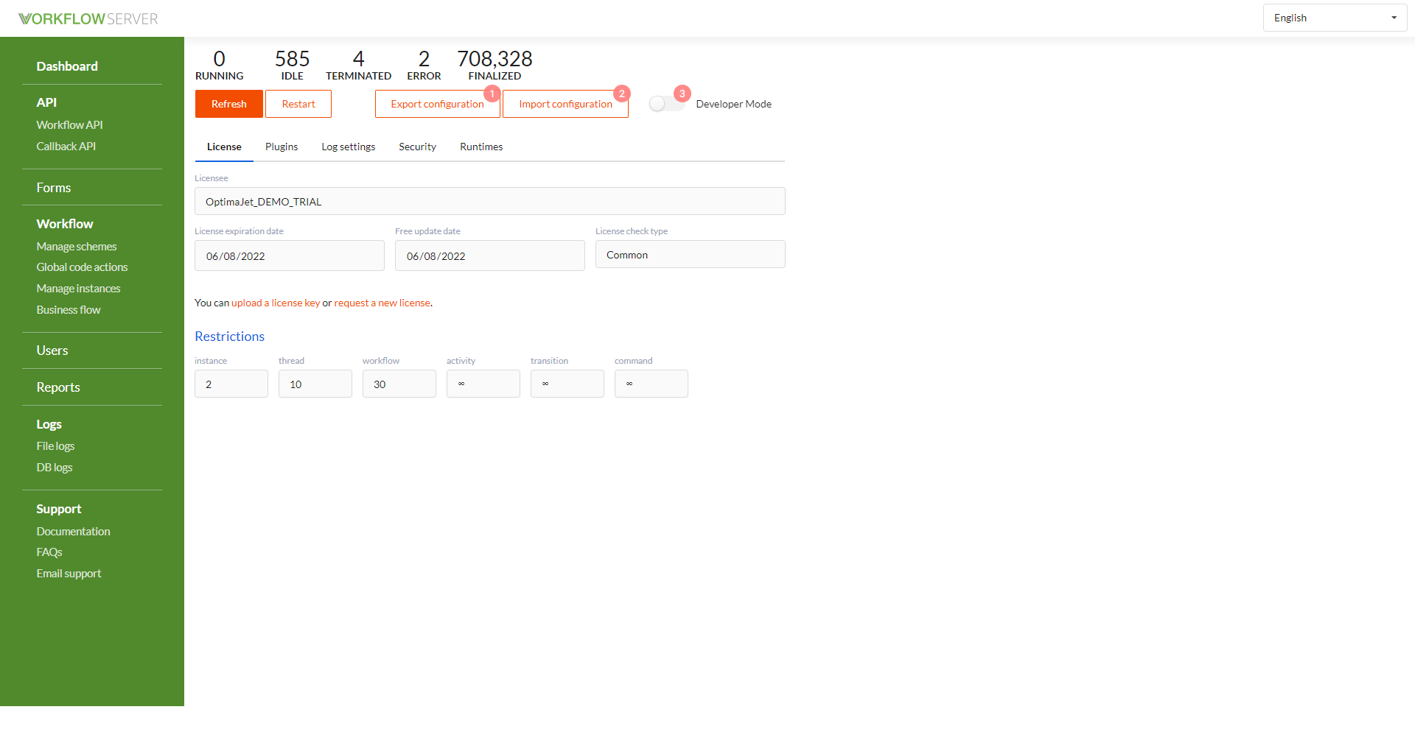Screen dimensions: 1415x743
Task: Go to Users in sidebar
Action: [x=52, y=351]
